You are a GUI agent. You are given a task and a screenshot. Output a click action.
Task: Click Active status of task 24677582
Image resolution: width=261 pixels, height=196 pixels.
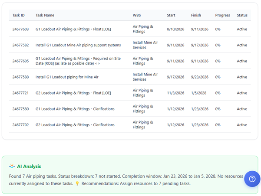[242, 45]
